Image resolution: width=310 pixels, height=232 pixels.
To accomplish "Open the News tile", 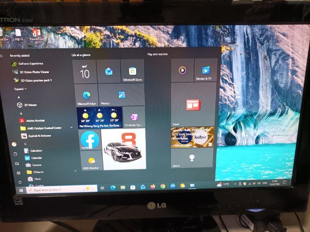I will 193,104.
